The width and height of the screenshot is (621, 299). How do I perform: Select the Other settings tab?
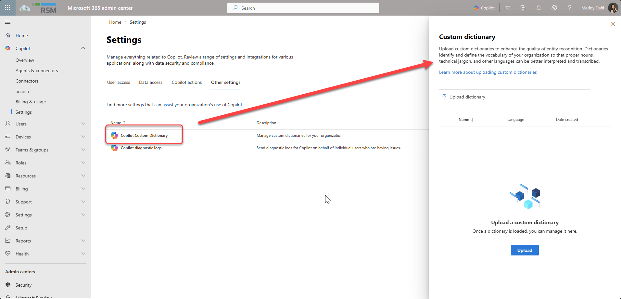click(x=226, y=83)
